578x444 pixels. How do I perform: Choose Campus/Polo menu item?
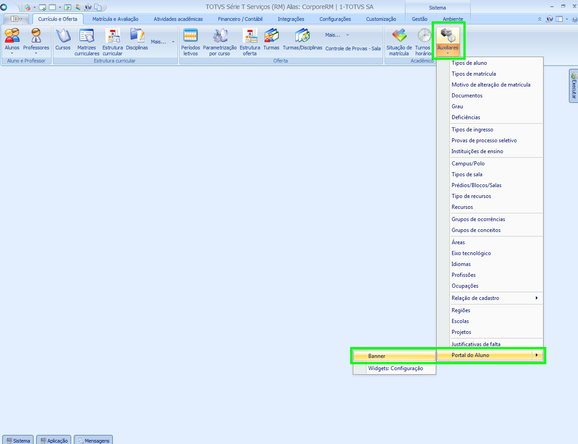(x=490, y=164)
